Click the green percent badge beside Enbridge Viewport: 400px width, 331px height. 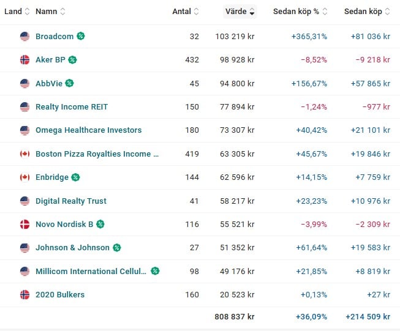[x=75, y=177]
